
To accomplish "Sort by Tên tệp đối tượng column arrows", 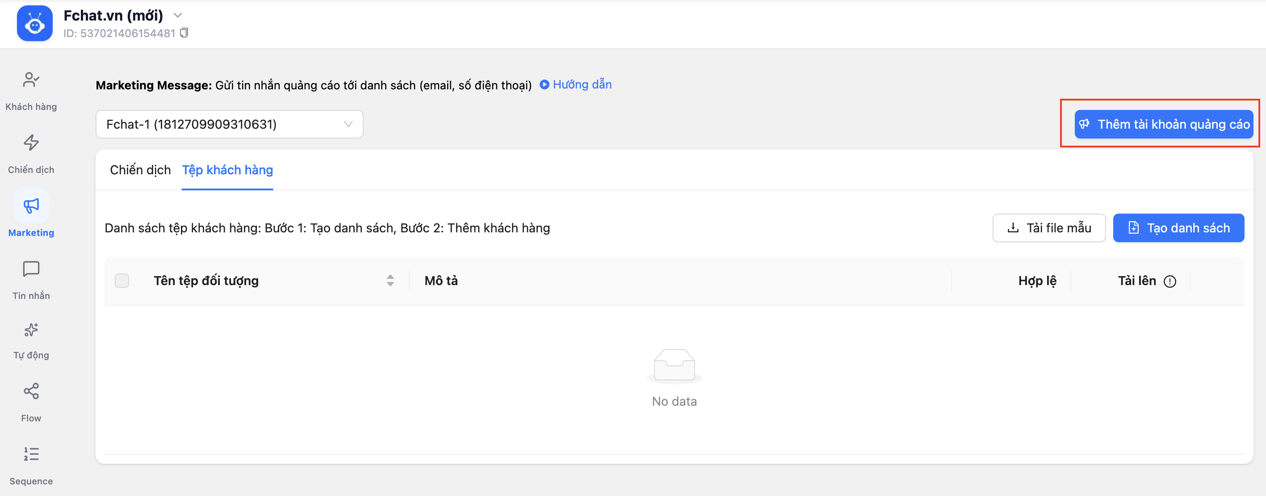I will 390,281.
